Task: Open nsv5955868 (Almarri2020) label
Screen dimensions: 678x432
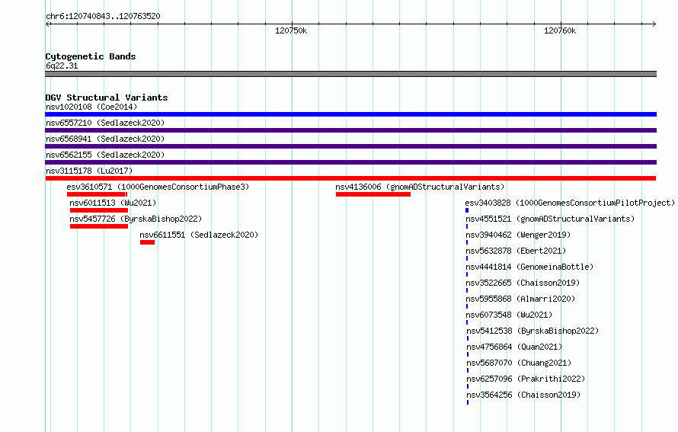Action: 520,299
